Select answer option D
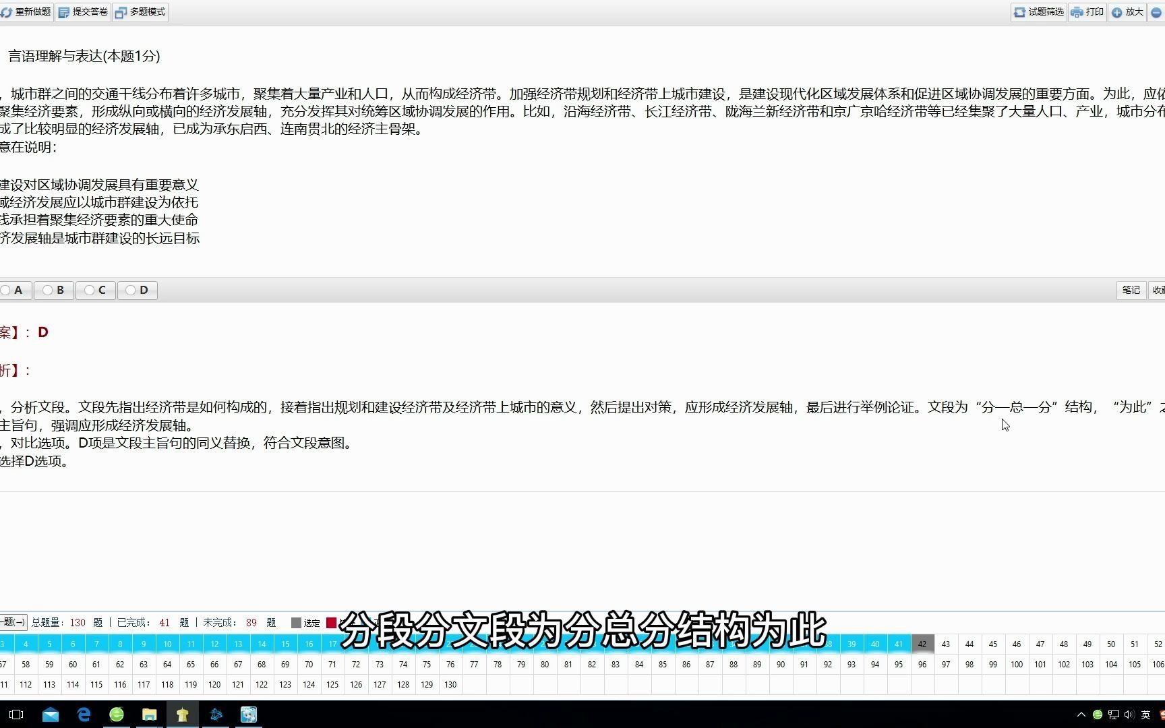Image resolution: width=1165 pixels, height=728 pixels. [x=138, y=290]
